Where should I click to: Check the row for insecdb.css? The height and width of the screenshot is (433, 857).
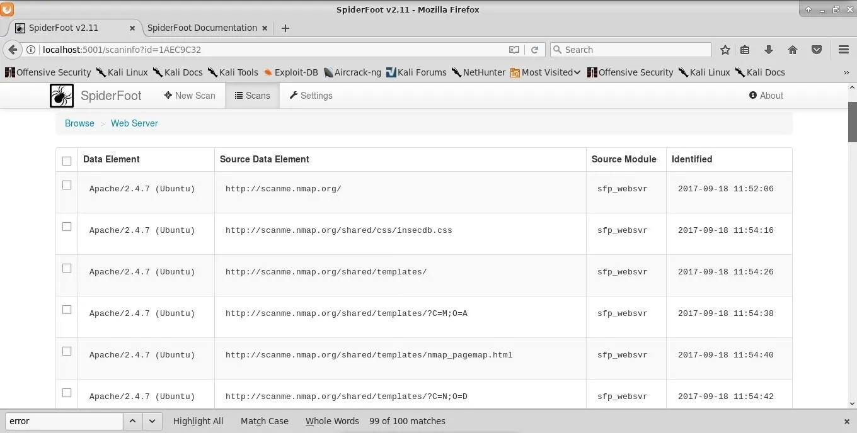(67, 227)
